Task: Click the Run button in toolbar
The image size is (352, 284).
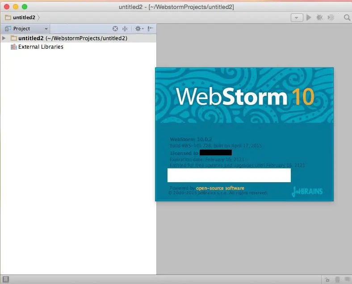Action: (309, 17)
